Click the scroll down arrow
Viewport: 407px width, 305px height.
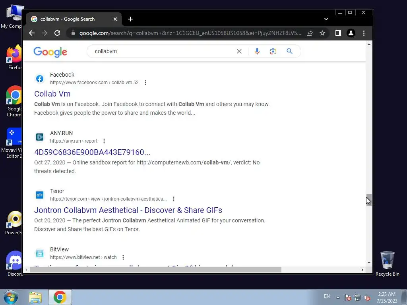click(369, 263)
